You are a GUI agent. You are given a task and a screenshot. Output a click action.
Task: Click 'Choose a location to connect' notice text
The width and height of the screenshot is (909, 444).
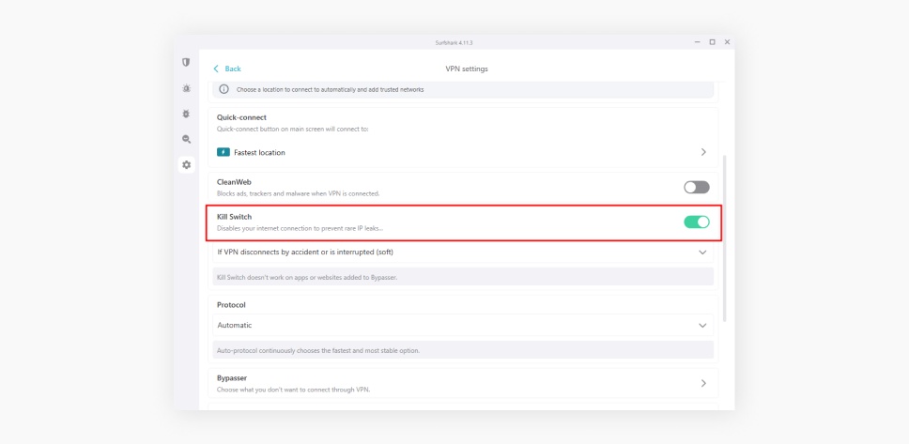click(x=330, y=90)
